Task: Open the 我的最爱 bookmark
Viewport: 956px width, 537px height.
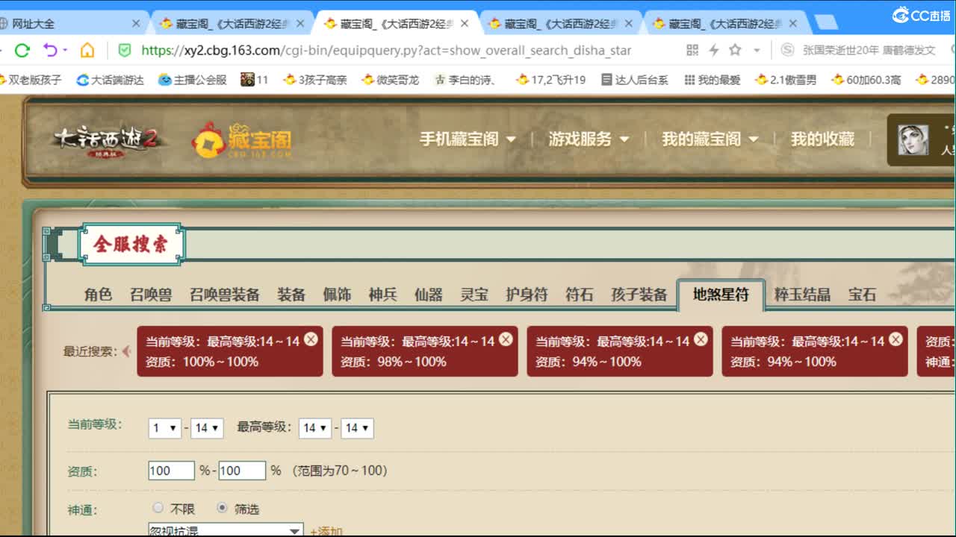Action: point(712,80)
